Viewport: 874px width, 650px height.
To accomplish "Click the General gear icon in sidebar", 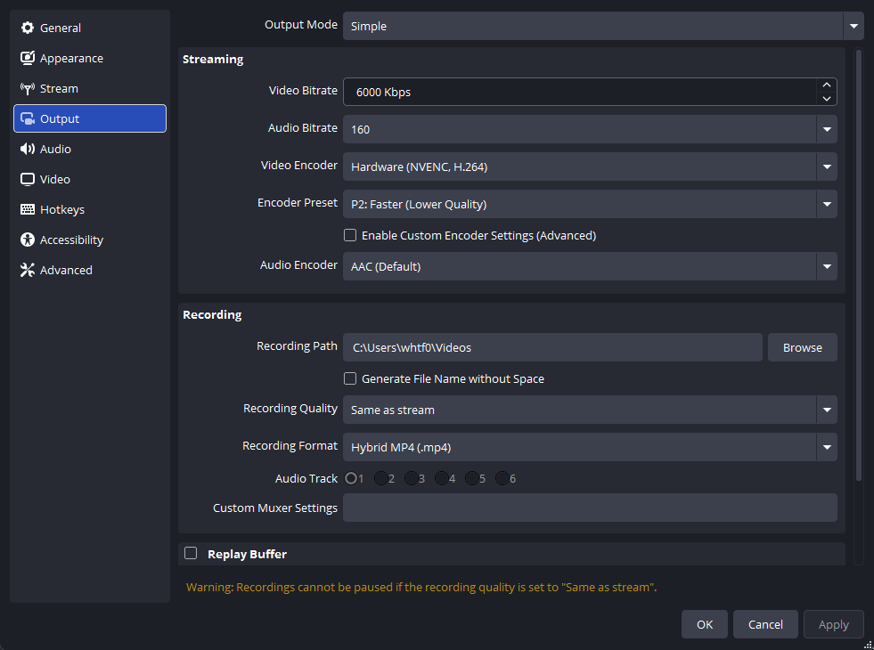I will [28, 28].
